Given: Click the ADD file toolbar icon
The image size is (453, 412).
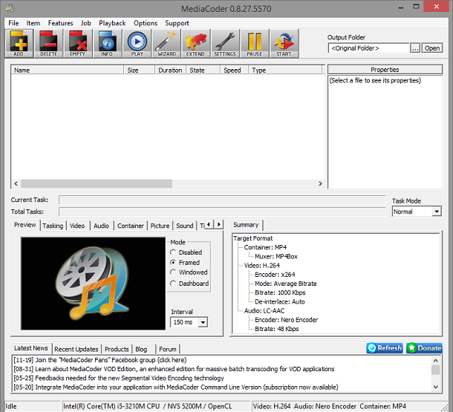Looking at the screenshot, I should coord(19,43).
